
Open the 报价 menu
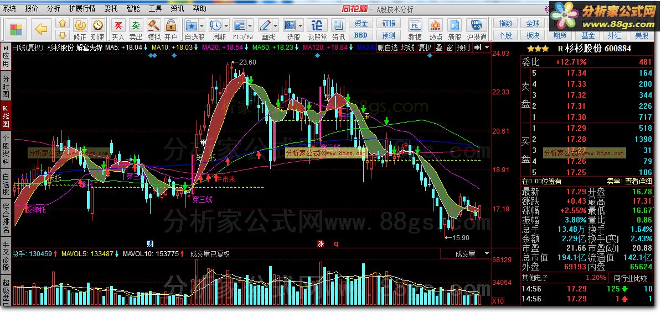click(x=31, y=8)
